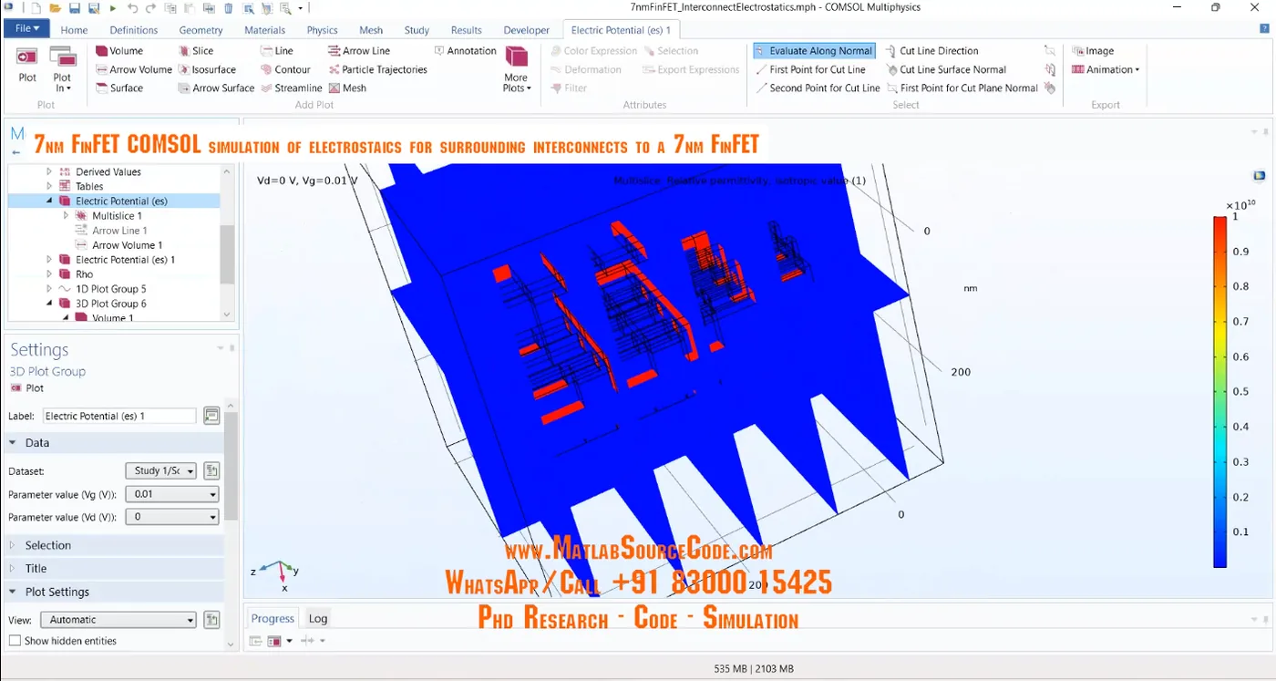The width and height of the screenshot is (1276, 681).
Task: Add a Contour plot
Action: click(x=285, y=69)
